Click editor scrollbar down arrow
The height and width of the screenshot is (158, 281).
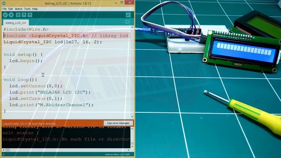click(x=132, y=117)
